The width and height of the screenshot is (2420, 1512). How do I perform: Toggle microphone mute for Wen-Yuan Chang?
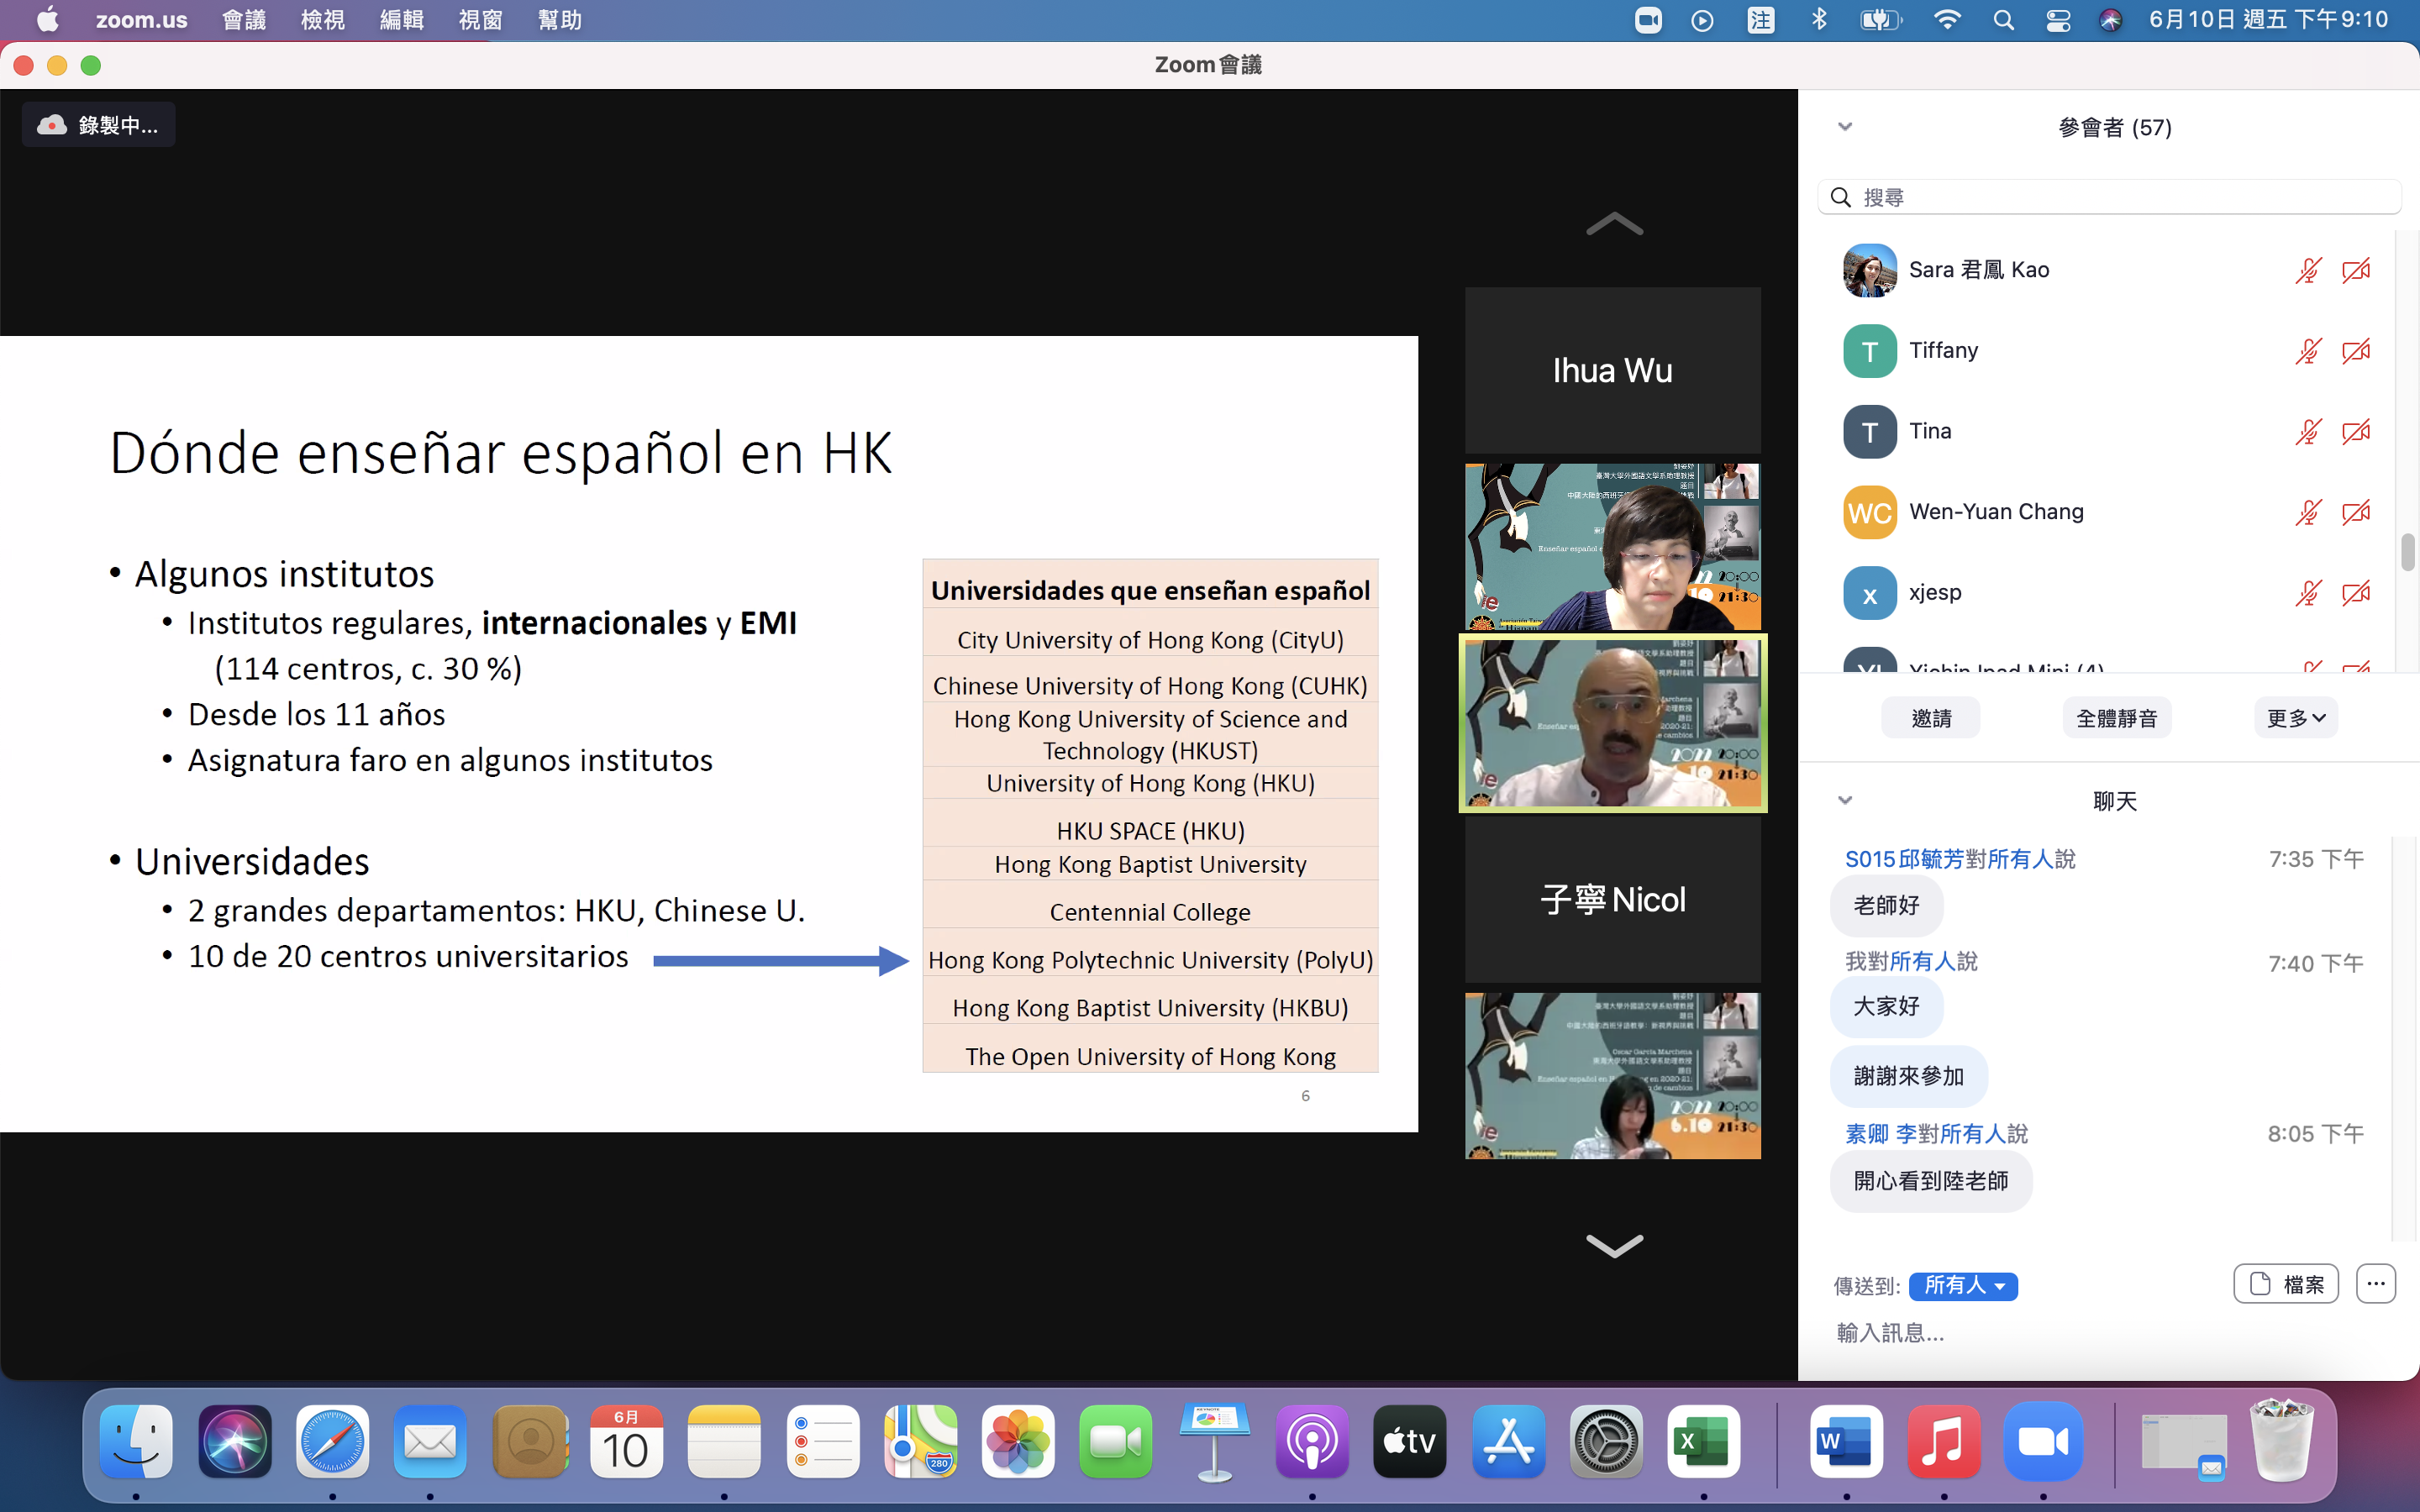2308,512
